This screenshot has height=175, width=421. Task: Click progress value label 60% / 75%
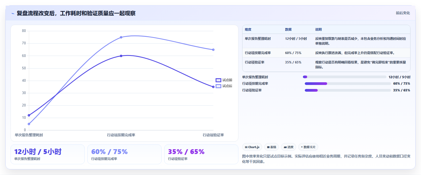[x=402, y=84]
